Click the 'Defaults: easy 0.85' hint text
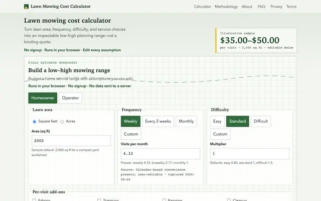Image resolution: width=321 pixels, height=201 pixels. pos(242,163)
